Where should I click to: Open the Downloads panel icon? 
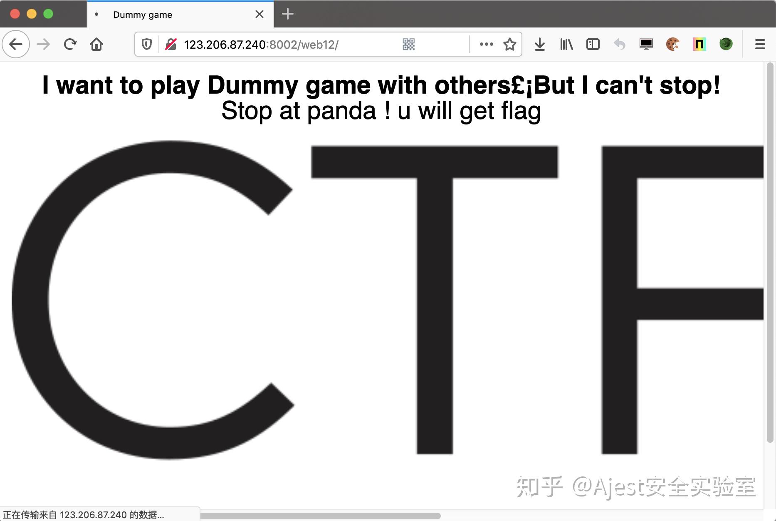pos(539,44)
